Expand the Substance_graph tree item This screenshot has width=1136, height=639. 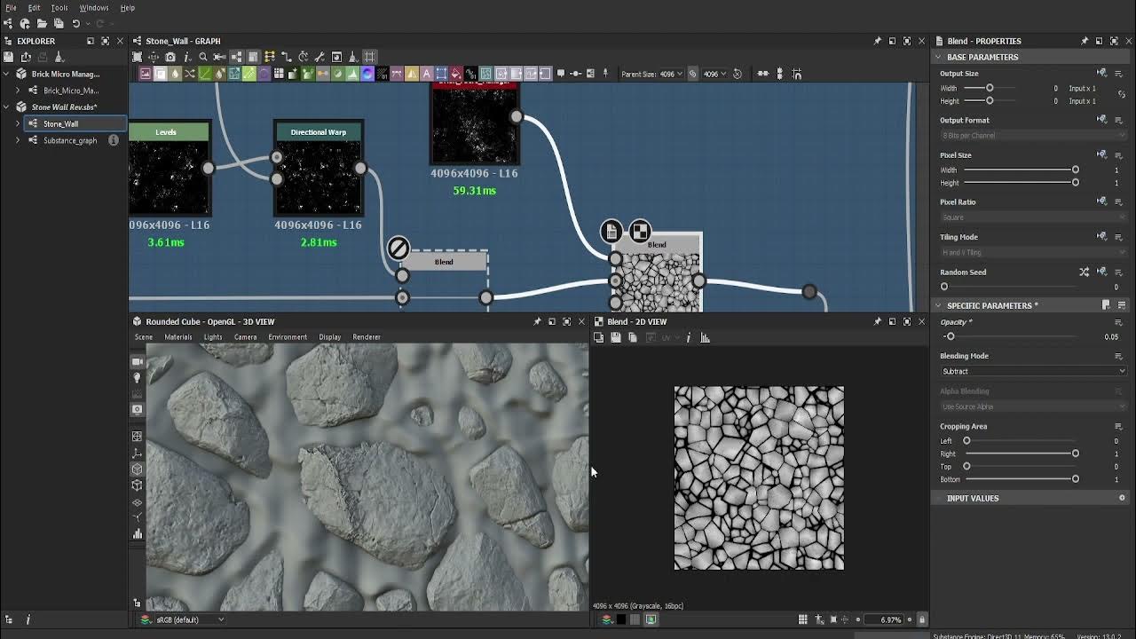(18, 140)
